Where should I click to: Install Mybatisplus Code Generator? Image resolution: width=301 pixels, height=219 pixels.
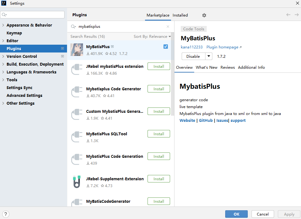(x=159, y=89)
